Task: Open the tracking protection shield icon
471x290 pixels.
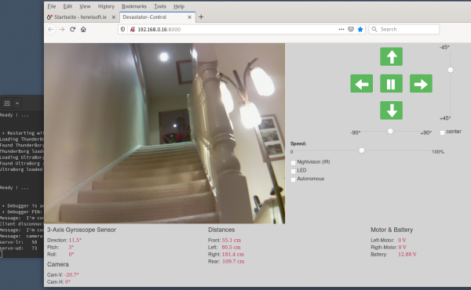Action: tap(122, 29)
